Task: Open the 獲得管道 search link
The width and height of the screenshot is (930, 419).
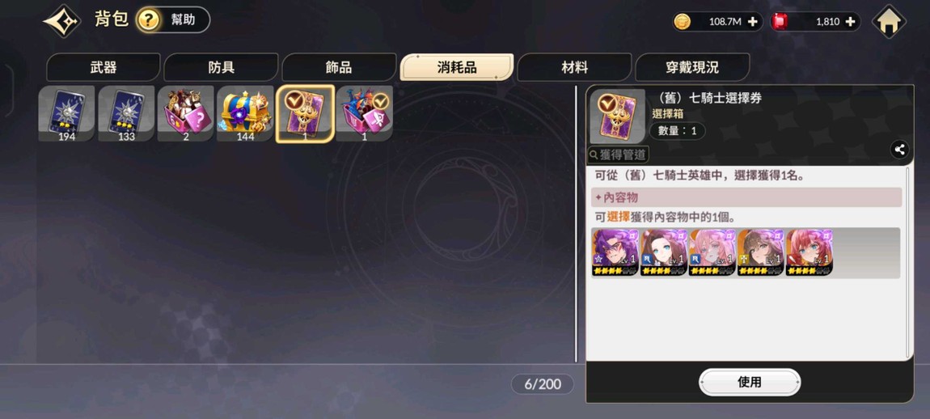Action: (x=618, y=154)
